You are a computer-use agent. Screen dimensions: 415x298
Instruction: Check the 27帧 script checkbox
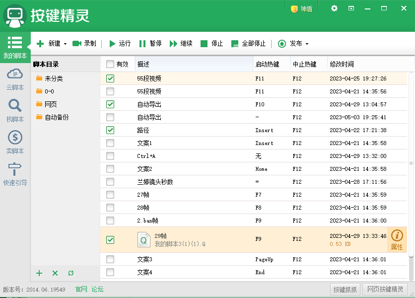click(110, 195)
